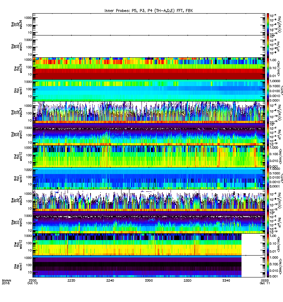Click the thd fbk scm1 panel label
283x302 pixels.
tap(18, 179)
